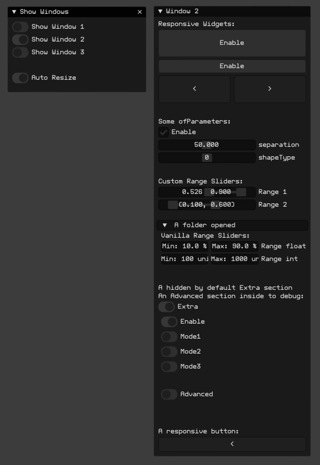Viewport: 320px width, 465px height.
Task: Click the smaller Enable button below
Action: (232, 66)
